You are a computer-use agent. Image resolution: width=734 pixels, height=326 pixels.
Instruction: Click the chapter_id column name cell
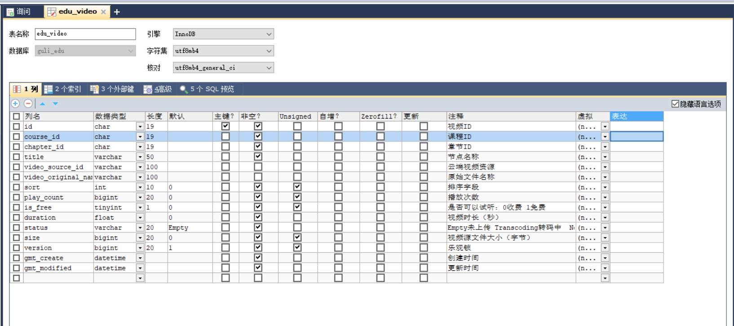58,147
